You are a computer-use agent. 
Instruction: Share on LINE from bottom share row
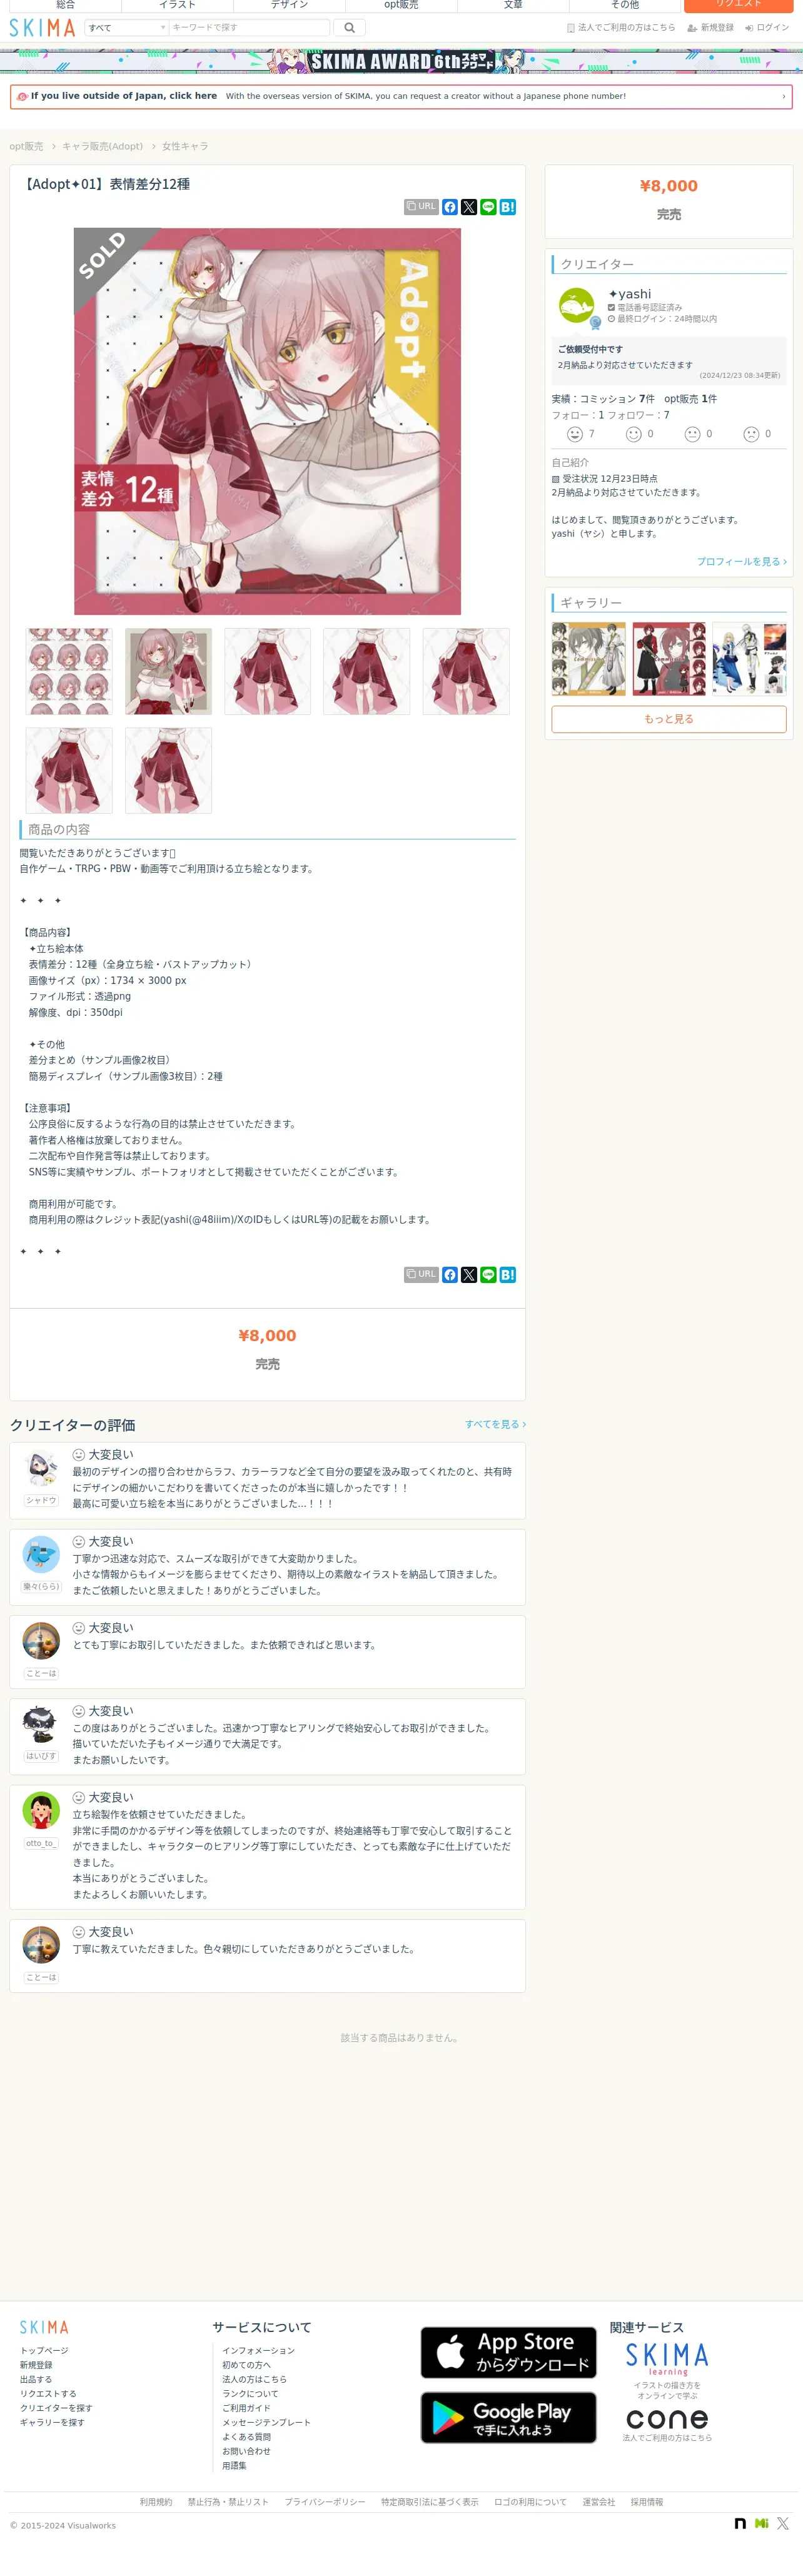click(488, 1274)
